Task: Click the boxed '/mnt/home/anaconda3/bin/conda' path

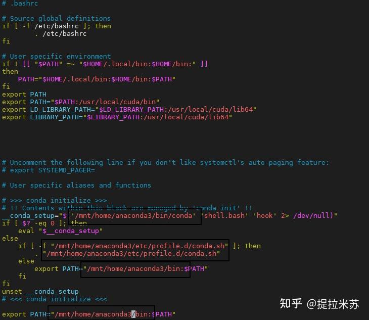Action: click(x=133, y=215)
